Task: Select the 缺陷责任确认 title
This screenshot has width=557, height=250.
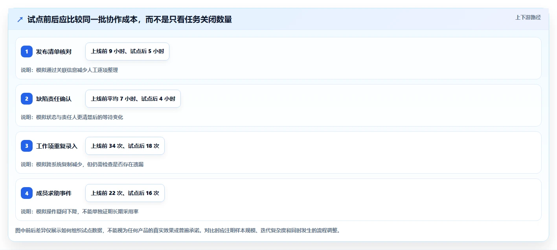Action: click(54, 99)
